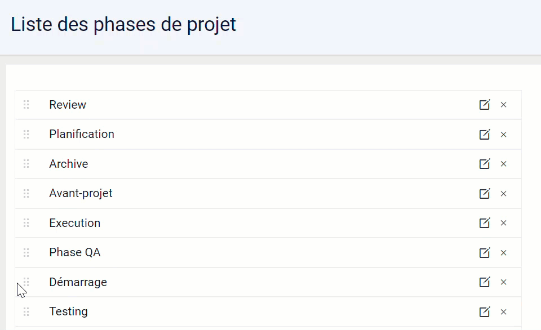This screenshot has width=541, height=330.
Task: Edit the Démarrage phase
Action: (485, 282)
